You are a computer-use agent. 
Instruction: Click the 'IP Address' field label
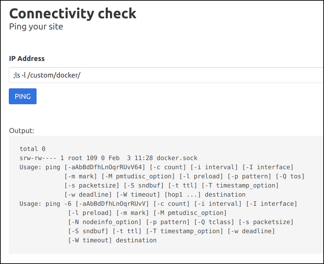pos(27,58)
